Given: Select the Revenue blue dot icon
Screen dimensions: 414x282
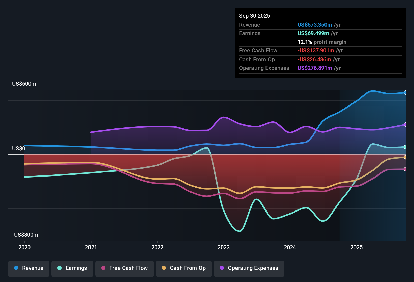Looking at the screenshot, I should (x=16, y=268).
